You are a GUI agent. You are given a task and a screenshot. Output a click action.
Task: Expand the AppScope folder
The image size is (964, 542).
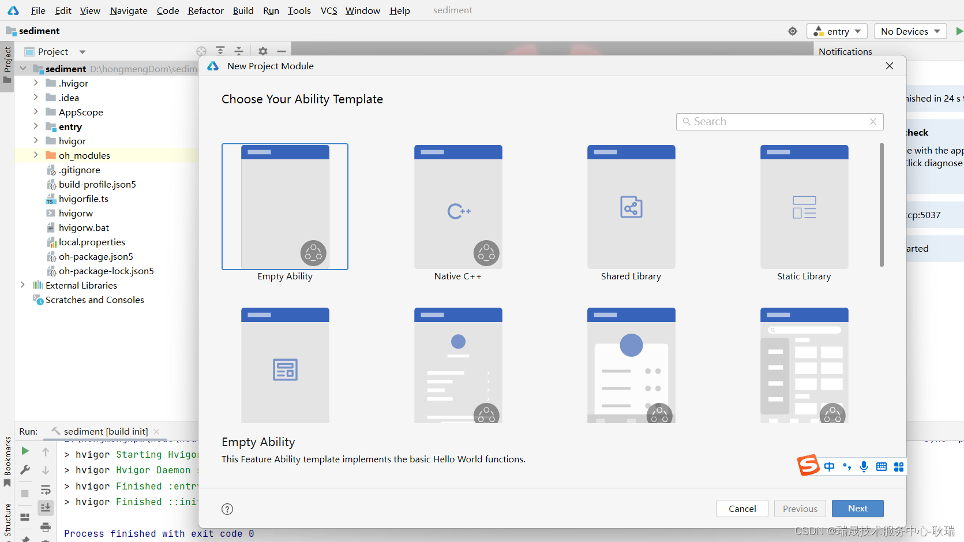pos(36,112)
